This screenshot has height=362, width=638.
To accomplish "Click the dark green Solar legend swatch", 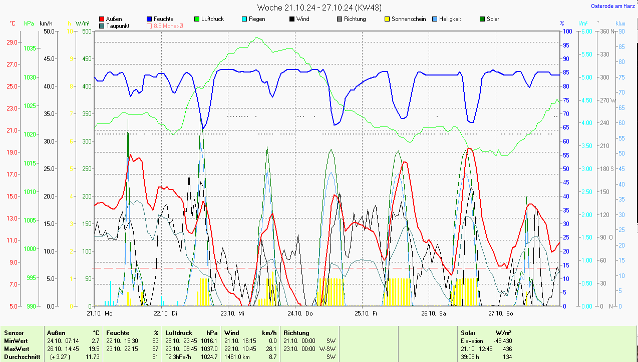I will [x=482, y=19].
